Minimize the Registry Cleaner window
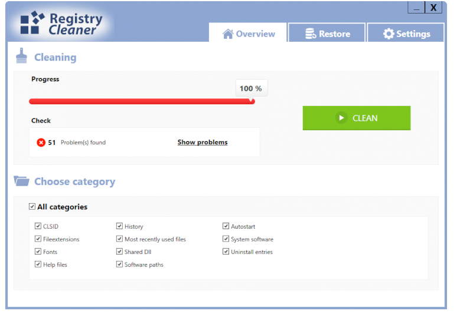460x314 pixels. 416,8
